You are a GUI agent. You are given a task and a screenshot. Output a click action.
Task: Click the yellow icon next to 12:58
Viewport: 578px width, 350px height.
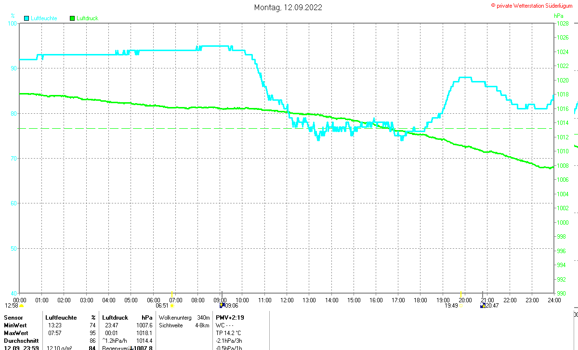coord(21,306)
